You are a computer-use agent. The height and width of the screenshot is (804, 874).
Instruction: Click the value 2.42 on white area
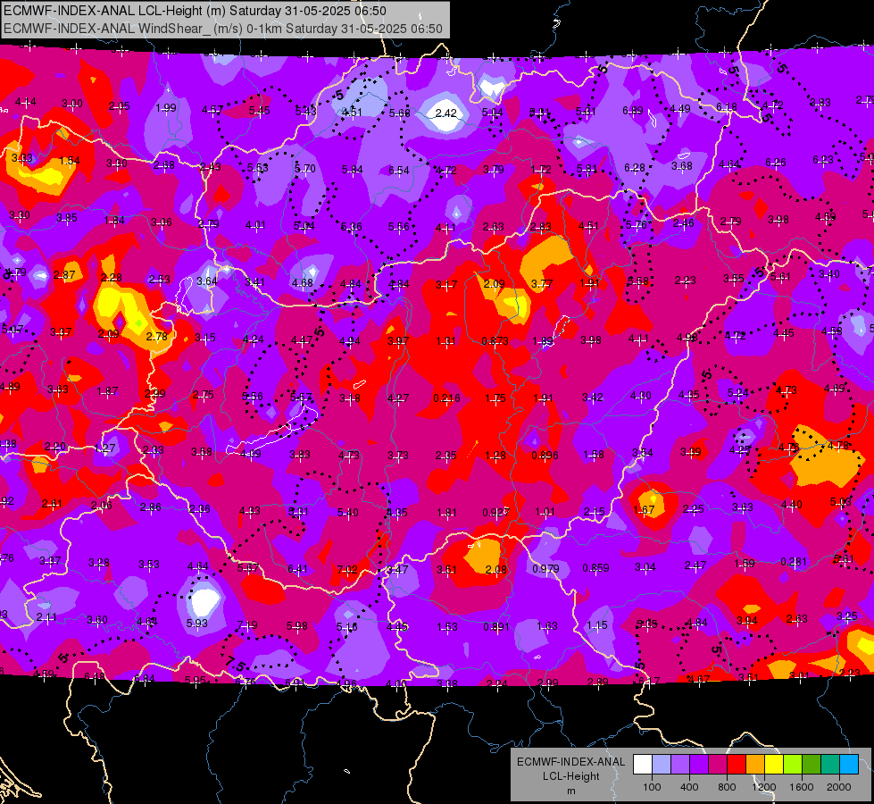(445, 113)
